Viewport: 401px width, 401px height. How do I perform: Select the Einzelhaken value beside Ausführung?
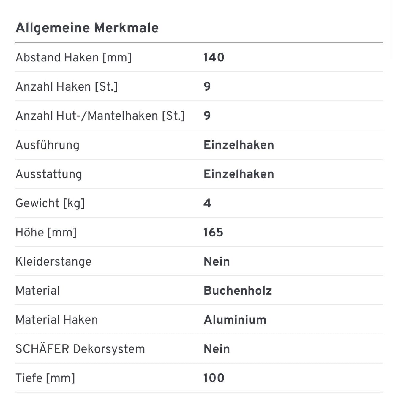click(239, 145)
